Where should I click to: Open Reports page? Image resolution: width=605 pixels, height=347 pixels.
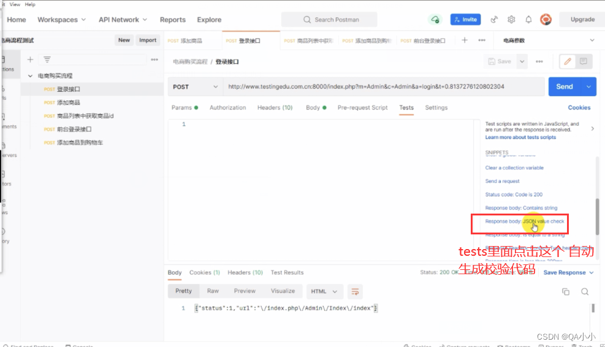[173, 20]
